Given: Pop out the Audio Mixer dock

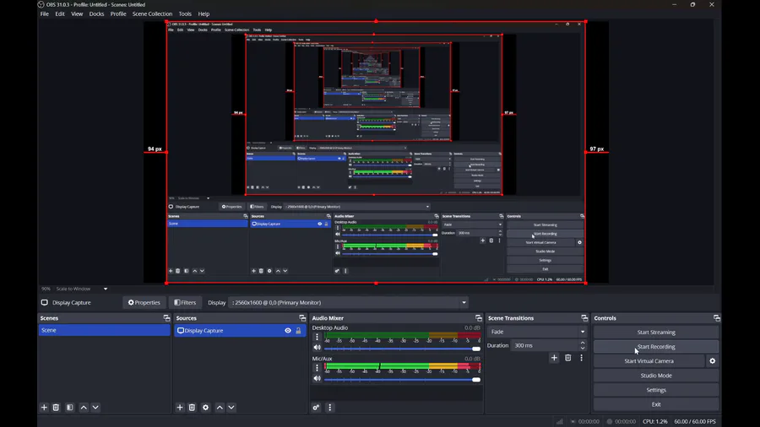Looking at the screenshot, I should pyautogui.click(x=479, y=318).
